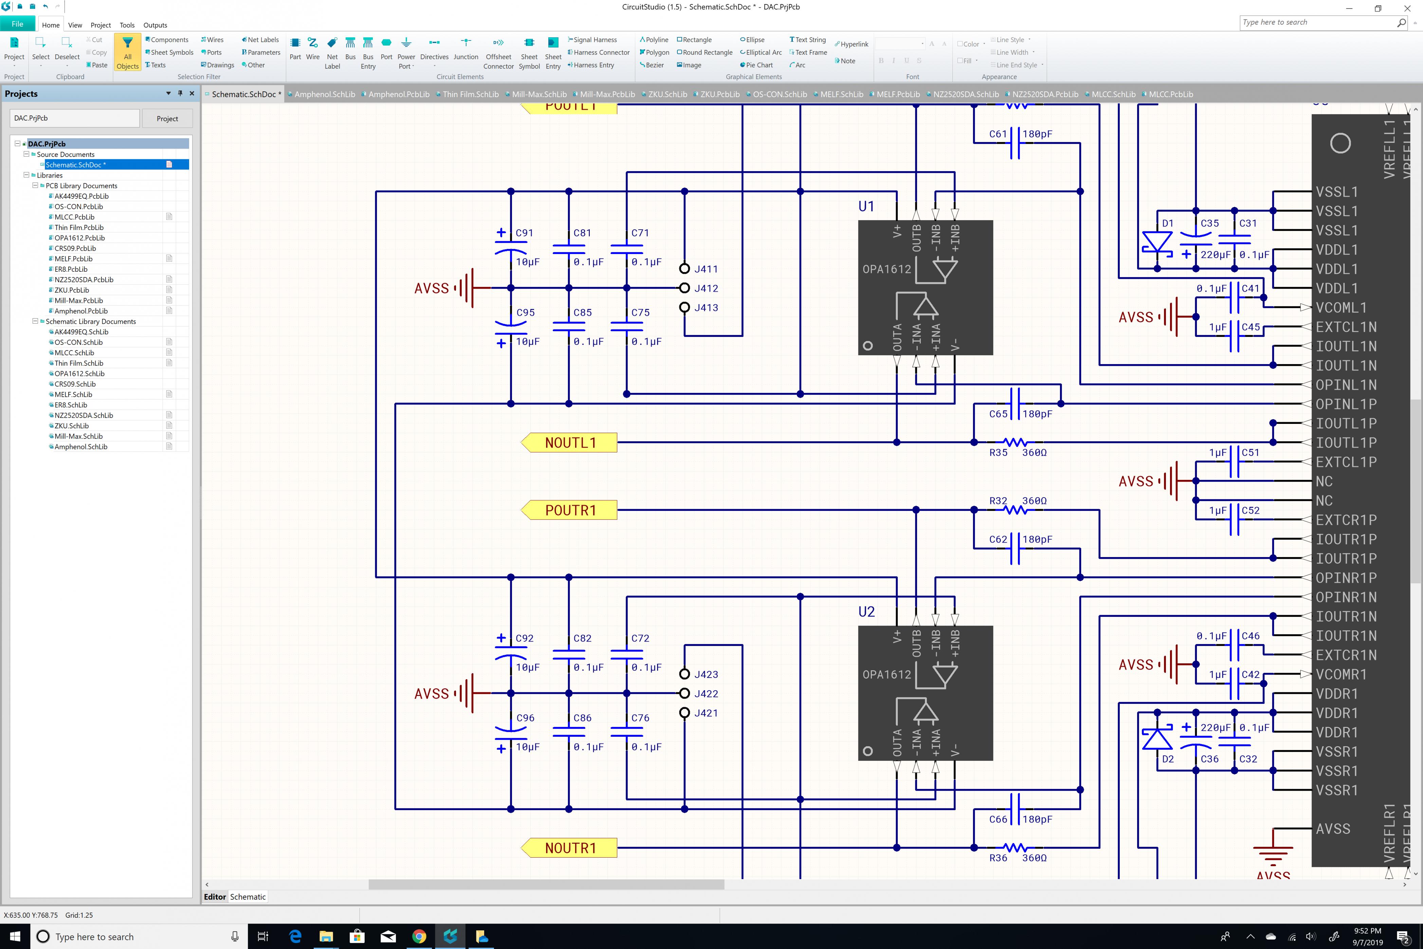Add a Hyperlink element
Image resolution: width=1423 pixels, height=949 pixels.
coord(851,44)
